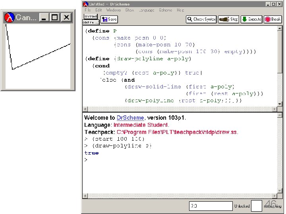Click the Step button with foot icon
Viewport: 286px width, 214px height.
pyautogui.click(x=228, y=19)
